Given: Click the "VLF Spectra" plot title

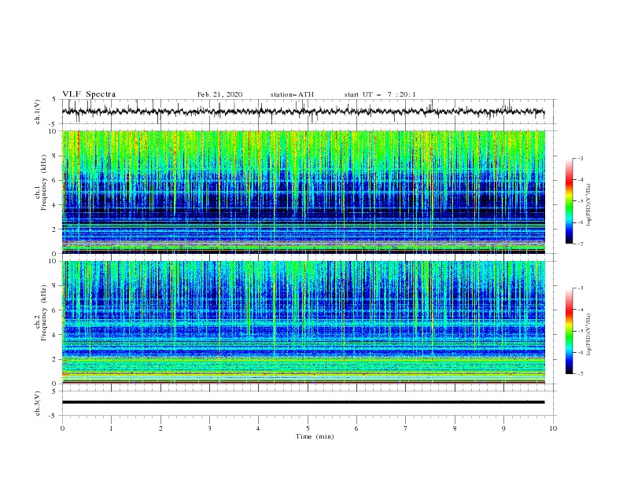Looking at the screenshot, I should tap(89, 94).
